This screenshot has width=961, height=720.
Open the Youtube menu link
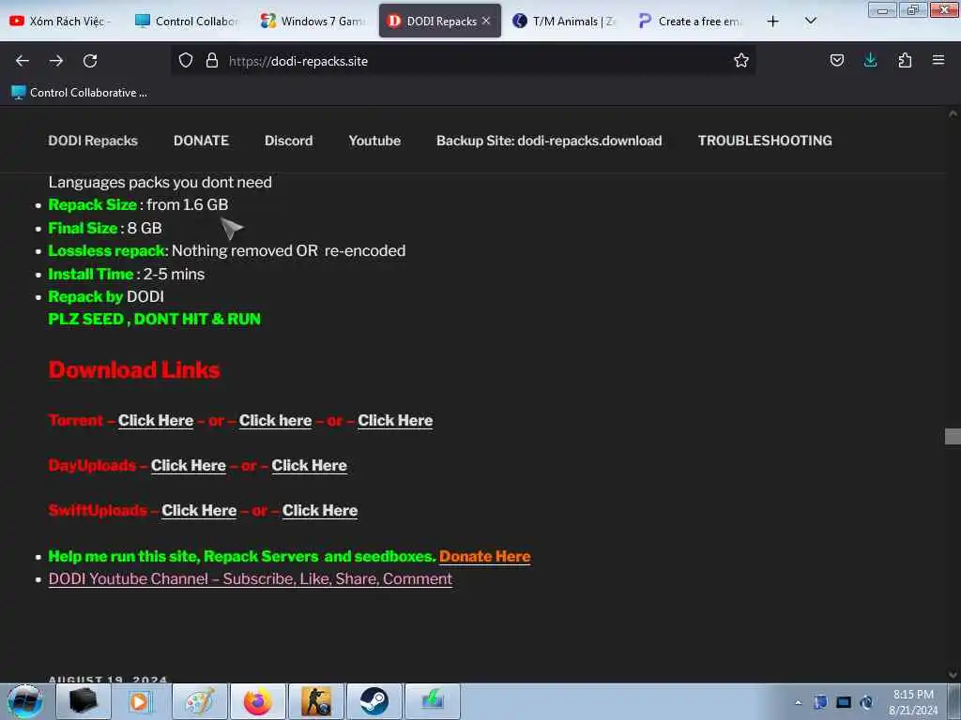[x=374, y=141]
